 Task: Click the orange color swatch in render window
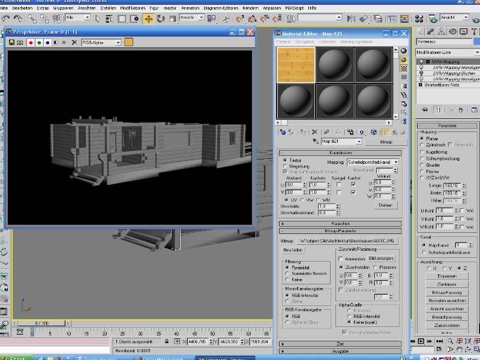click(x=128, y=43)
